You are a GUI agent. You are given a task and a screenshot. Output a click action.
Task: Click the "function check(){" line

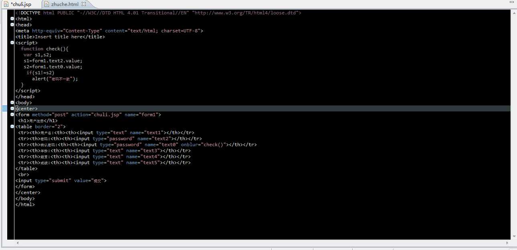click(45, 49)
